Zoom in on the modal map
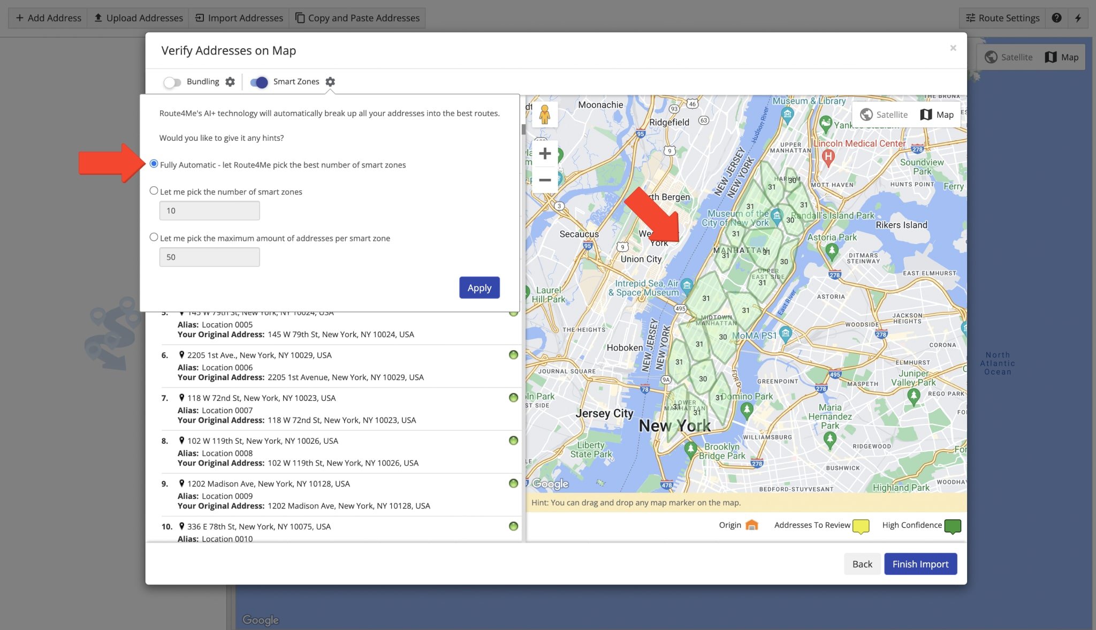 [x=545, y=154]
